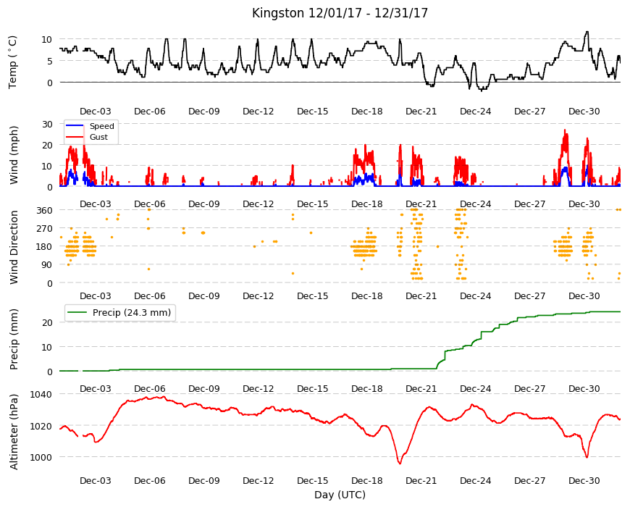Click the Dec-12 tick under precipitation plot

[x=258, y=388]
